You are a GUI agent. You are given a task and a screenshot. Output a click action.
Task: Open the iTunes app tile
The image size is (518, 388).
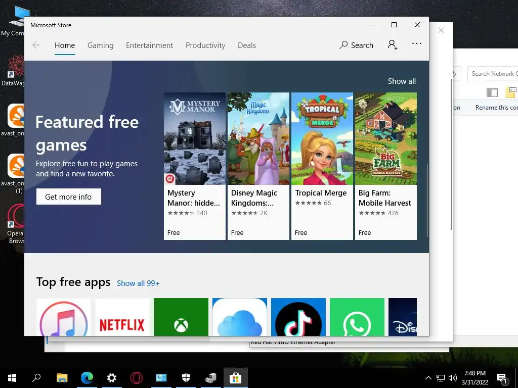(63, 317)
